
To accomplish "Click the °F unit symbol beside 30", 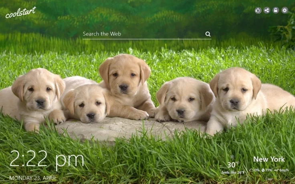I will [x=237, y=163].
